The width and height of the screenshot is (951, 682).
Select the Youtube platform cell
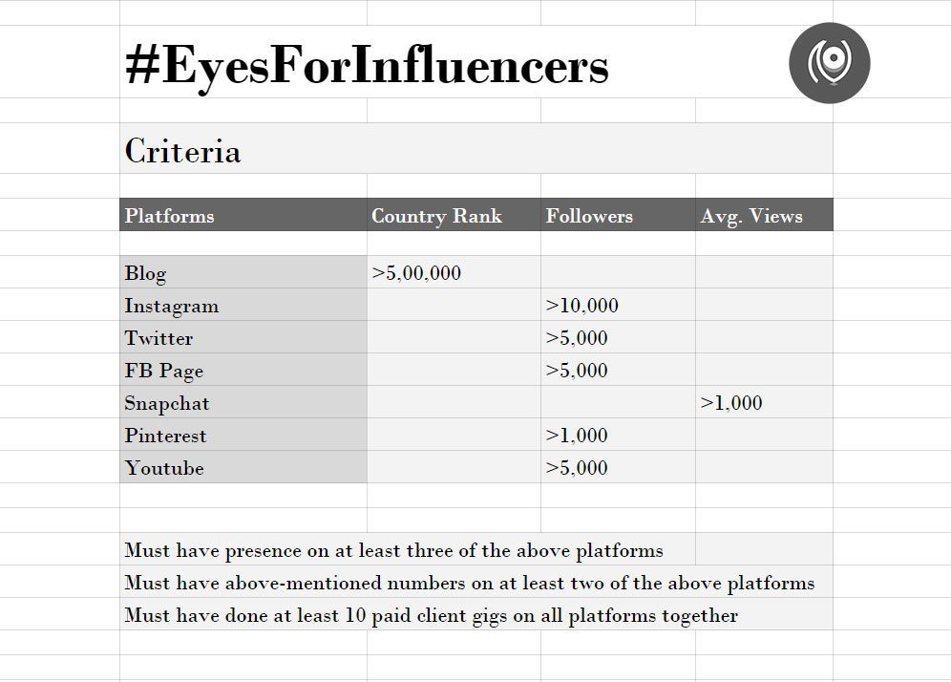(243, 466)
